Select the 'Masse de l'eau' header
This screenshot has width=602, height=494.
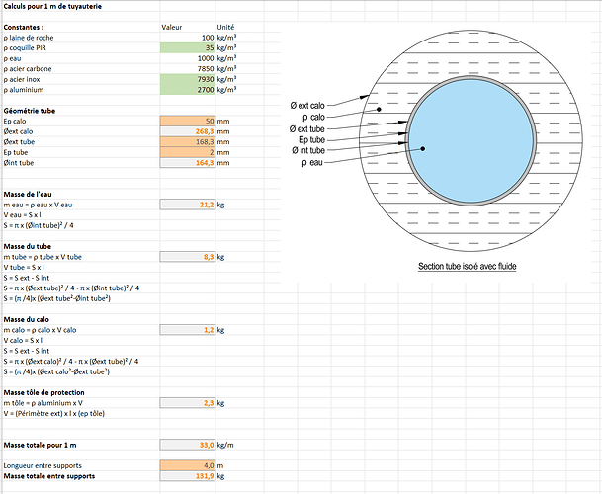click(x=28, y=195)
